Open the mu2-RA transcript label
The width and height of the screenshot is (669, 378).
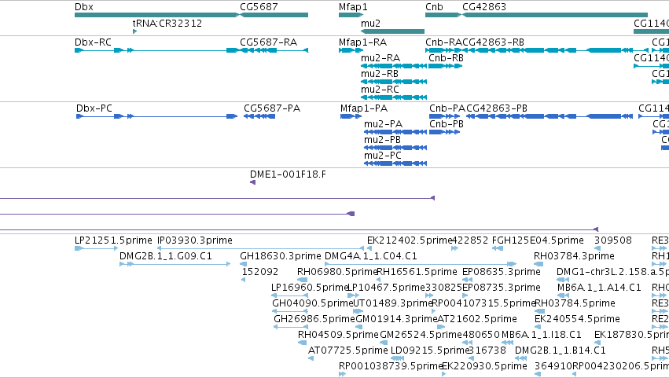click(380, 58)
